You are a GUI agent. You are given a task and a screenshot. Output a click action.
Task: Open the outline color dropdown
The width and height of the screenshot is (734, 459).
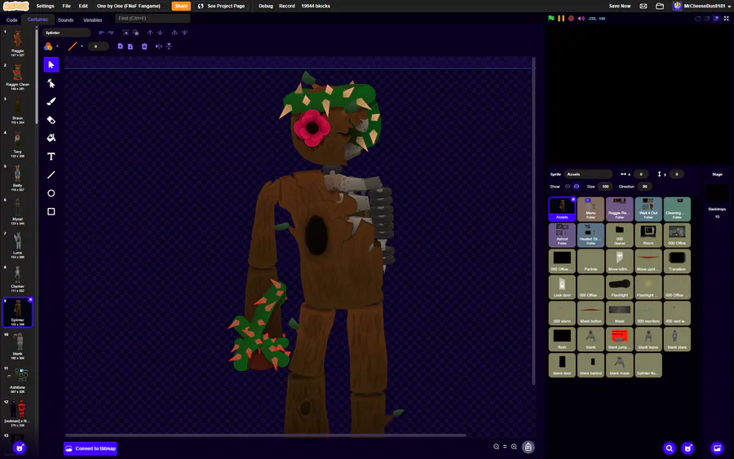coord(82,46)
